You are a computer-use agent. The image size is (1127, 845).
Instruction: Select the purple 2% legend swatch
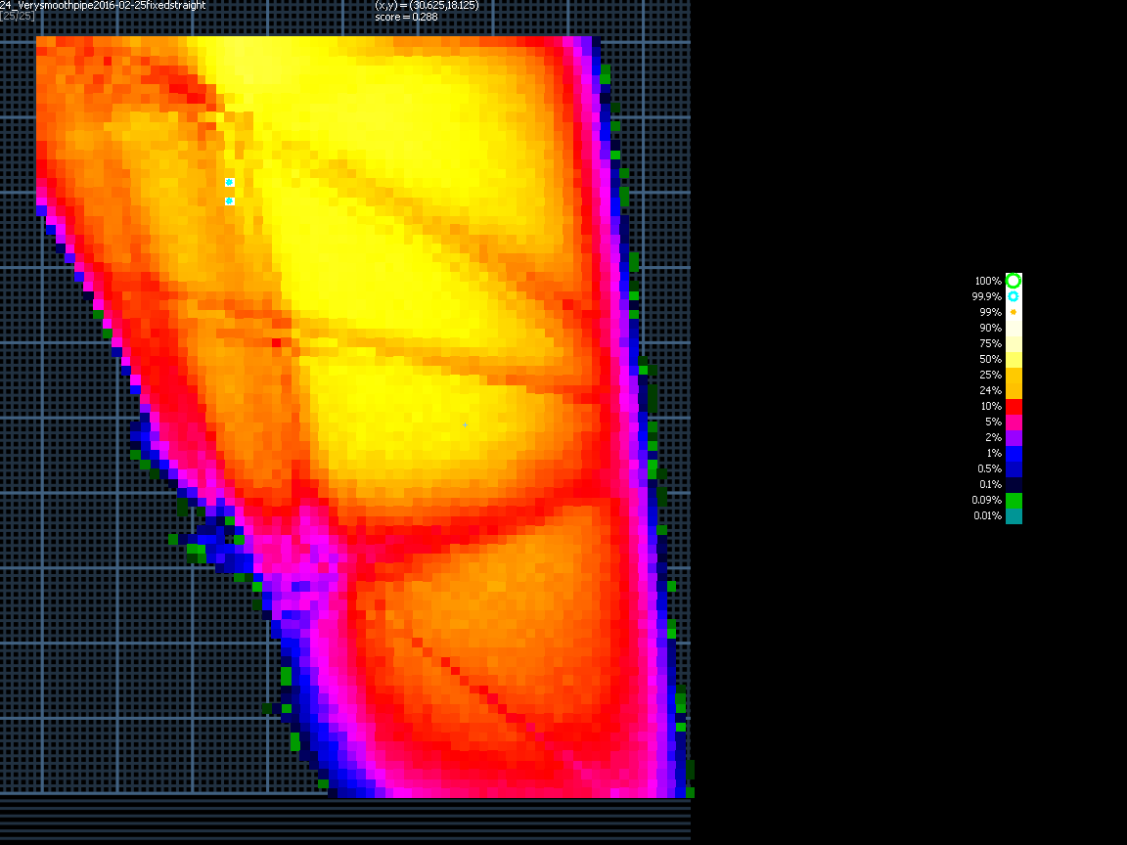1014,437
